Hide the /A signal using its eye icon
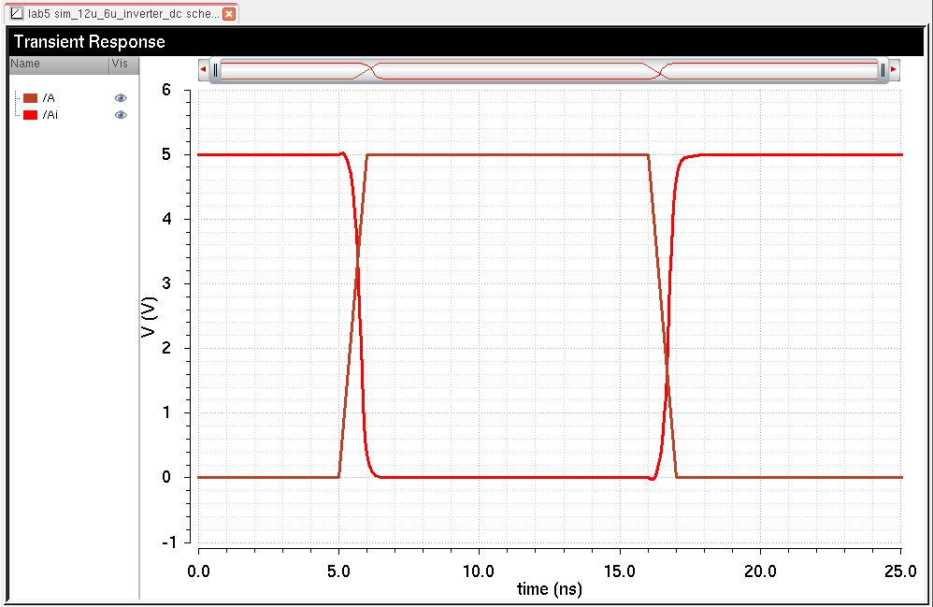 tap(120, 98)
